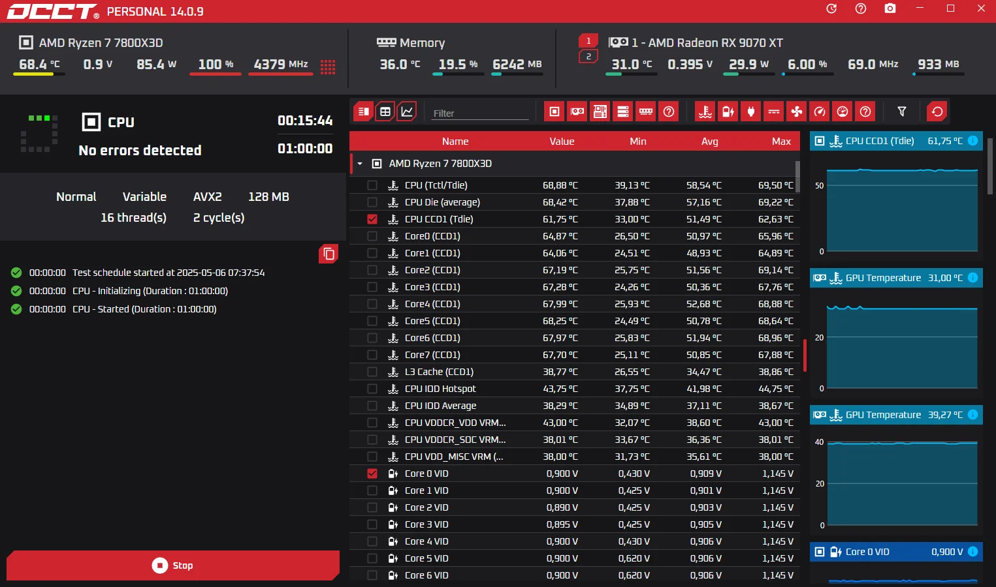Toggle the speedometer sensor filter
The width and height of the screenshot is (996, 587).
(x=820, y=112)
